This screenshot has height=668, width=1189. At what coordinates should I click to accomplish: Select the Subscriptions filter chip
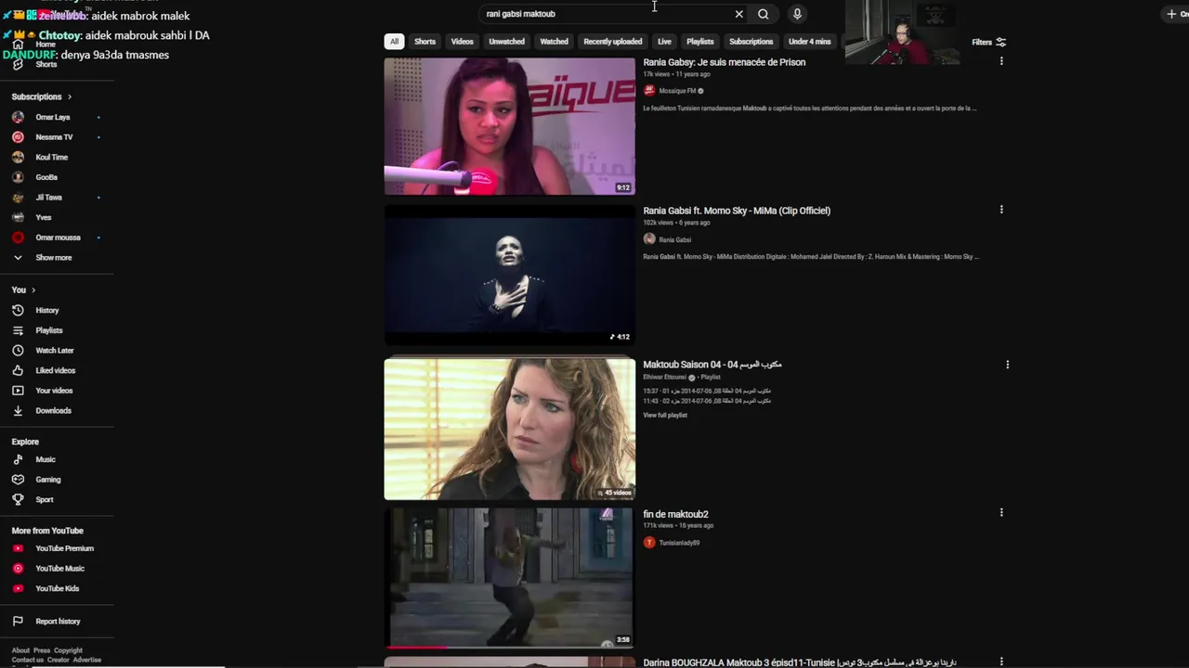(x=751, y=42)
